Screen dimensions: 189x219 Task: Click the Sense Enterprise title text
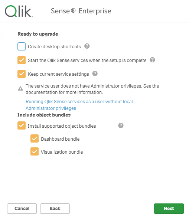pyautogui.click(x=81, y=11)
